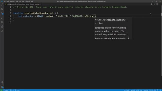
Task: Click the synchronize changes status item
Action: (12, 90)
